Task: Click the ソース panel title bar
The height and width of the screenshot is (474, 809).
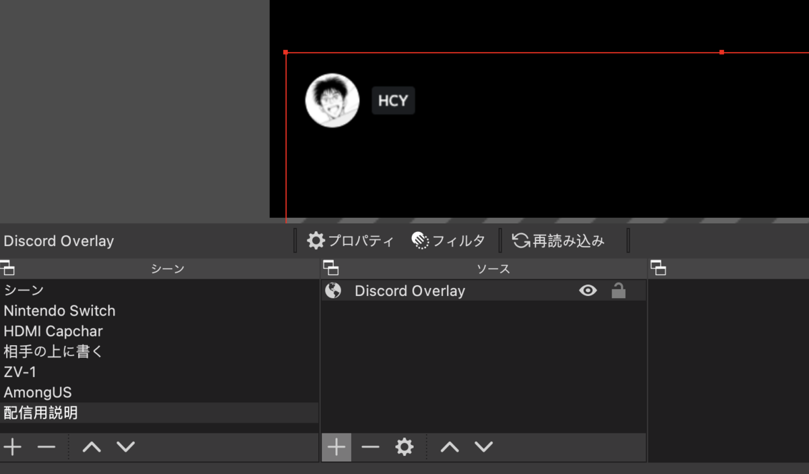Action: tap(483, 268)
